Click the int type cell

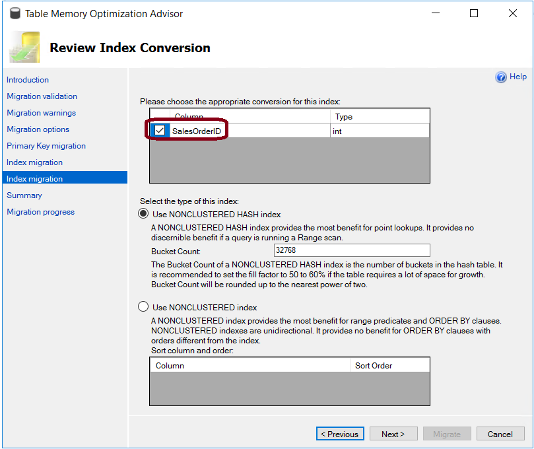(x=380, y=131)
